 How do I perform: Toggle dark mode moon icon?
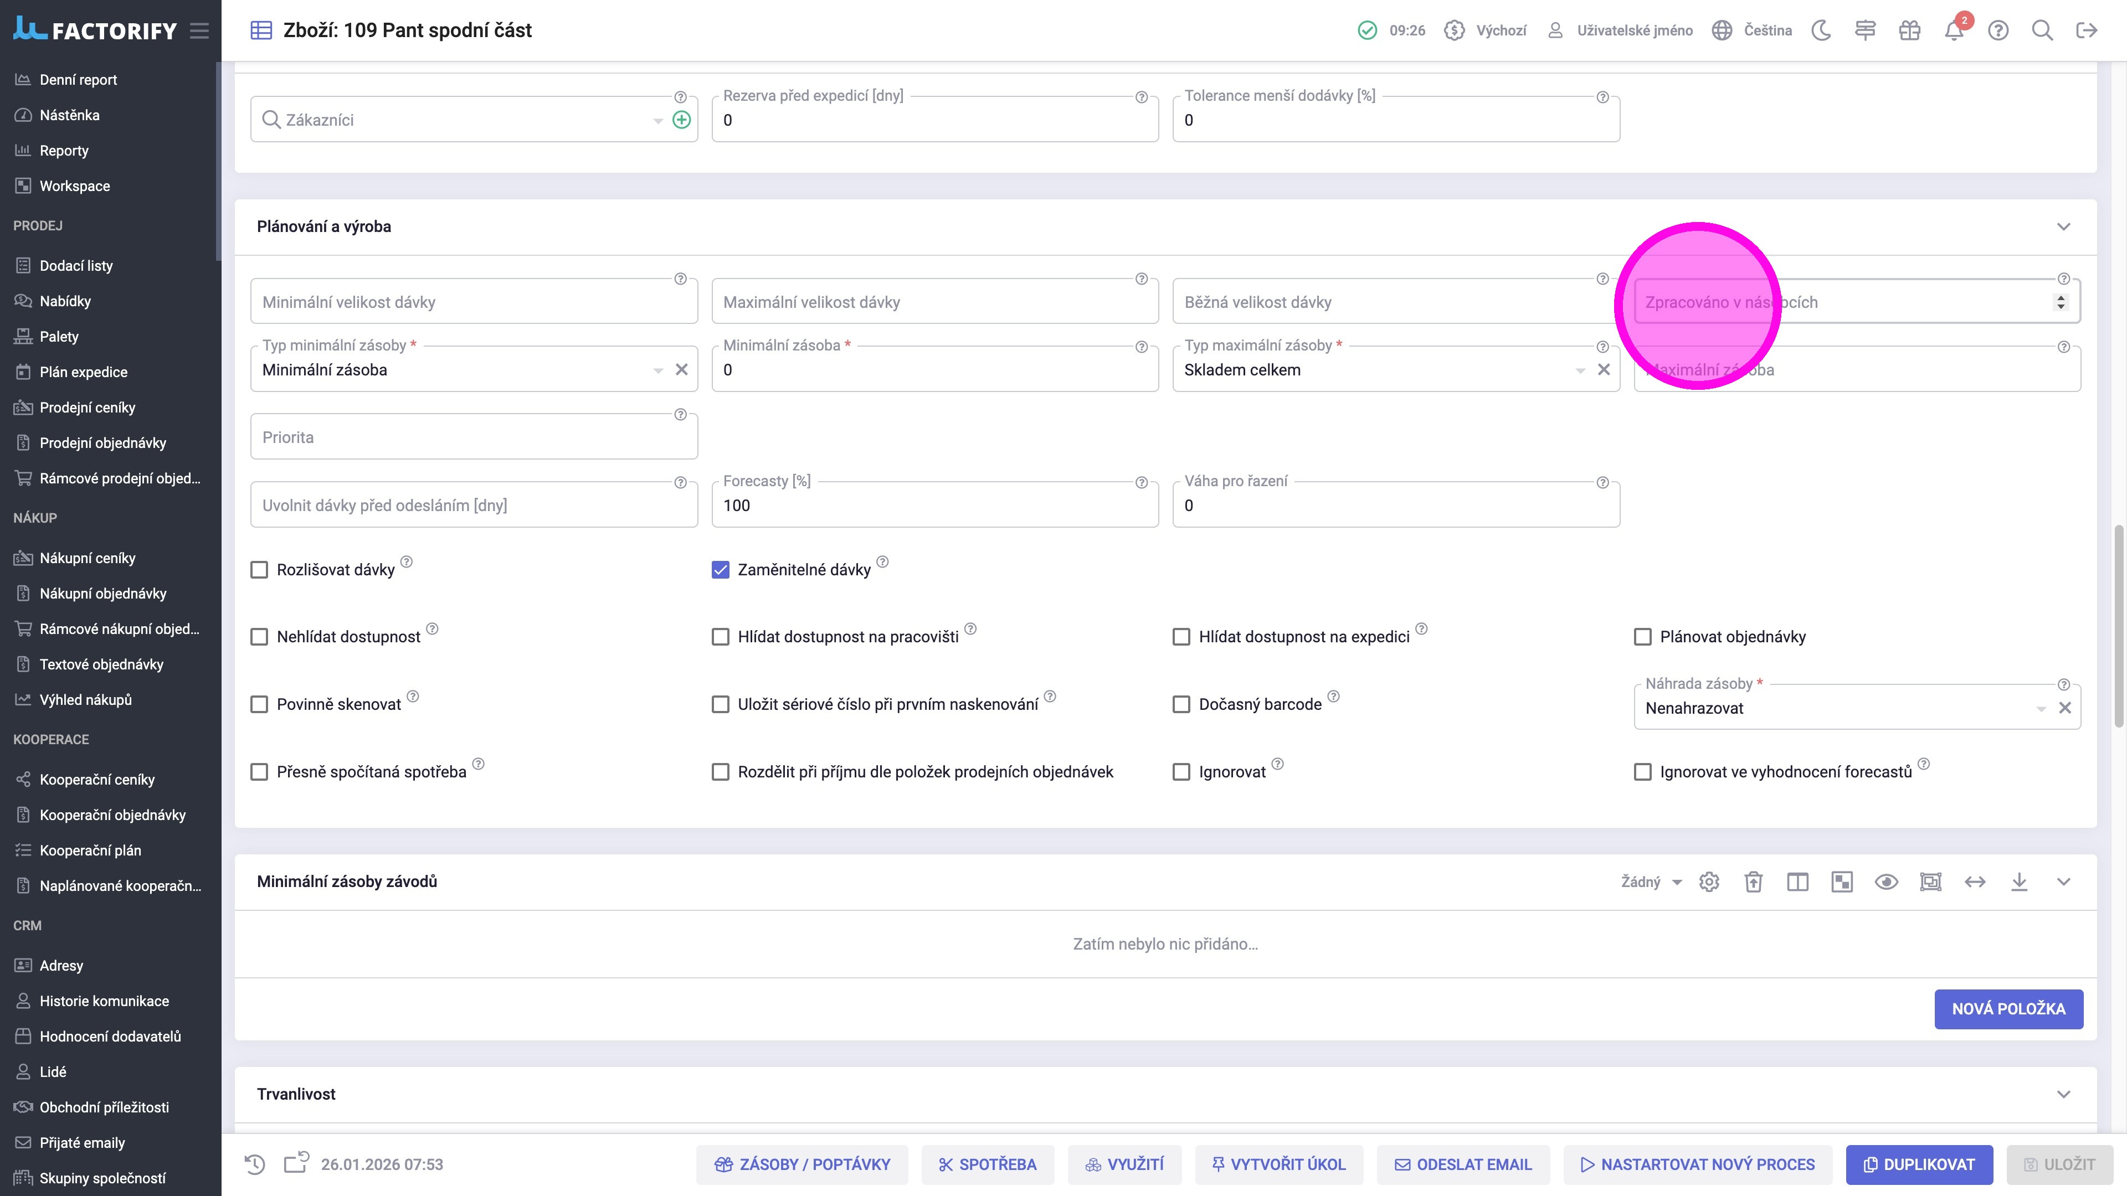point(1821,30)
